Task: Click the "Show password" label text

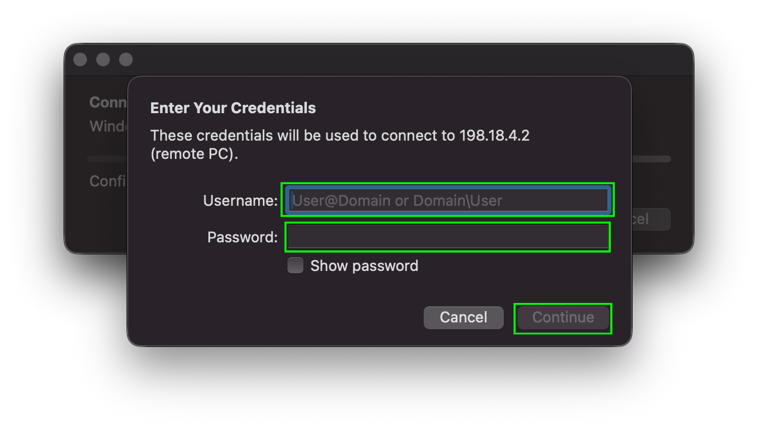Action: click(x=364, y=266)
